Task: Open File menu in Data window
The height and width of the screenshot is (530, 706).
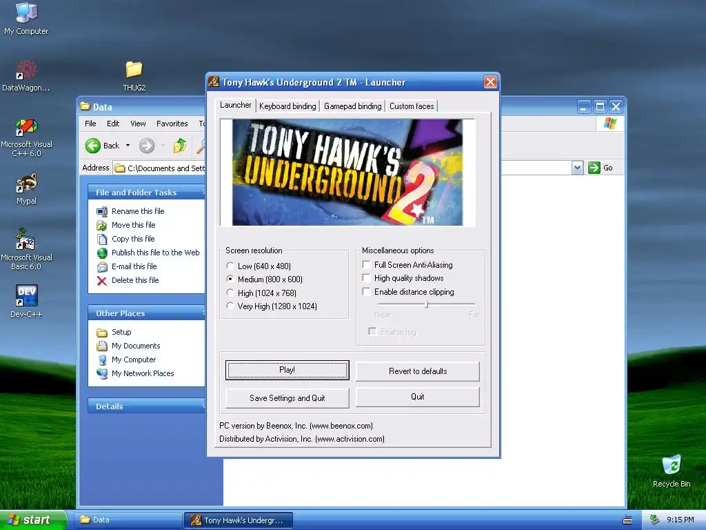Action: pos(90,124)
